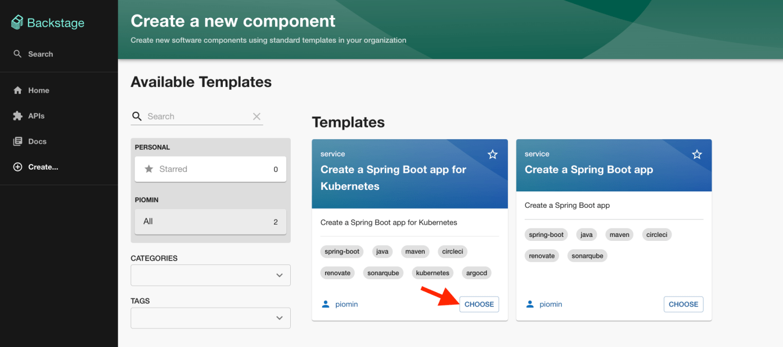Click sonarqube tag on Spring Boot app card
The width and height of the screenshot is (783, 347).
click(x=588, y=256)
